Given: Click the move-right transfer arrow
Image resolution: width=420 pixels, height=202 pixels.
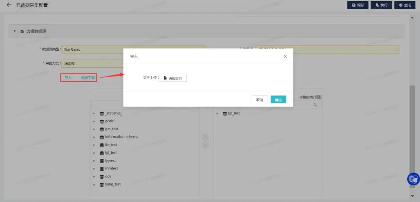Looking at the screenshot, I should click(x=206, y=145).
